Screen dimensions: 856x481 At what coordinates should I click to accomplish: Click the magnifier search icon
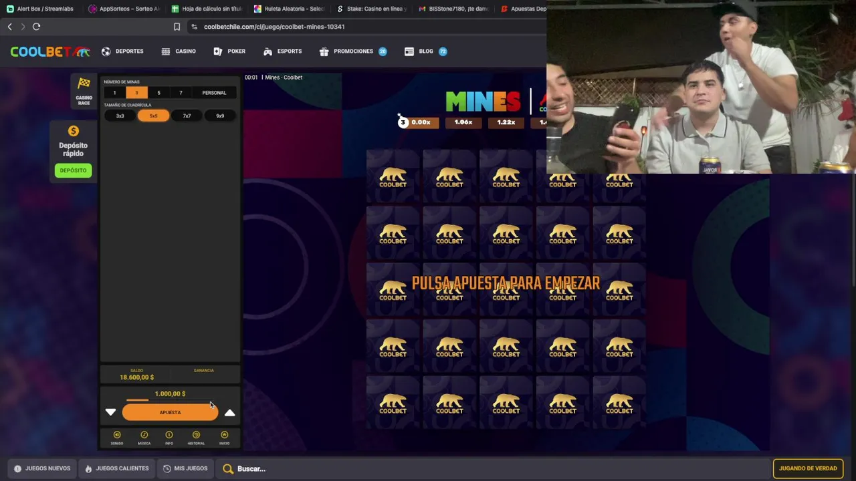click(228, 469)
